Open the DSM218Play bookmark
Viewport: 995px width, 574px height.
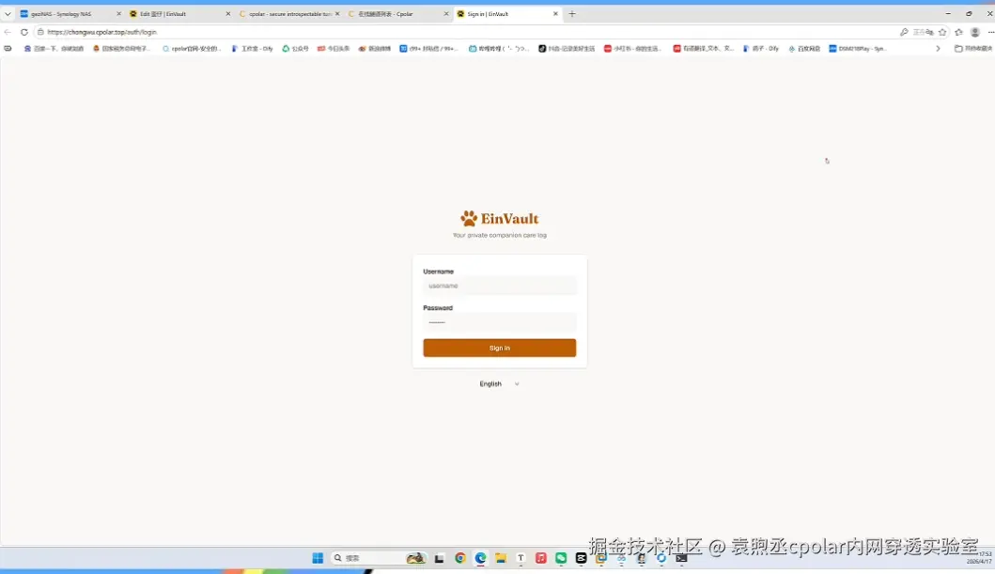[x=857, y=48]
